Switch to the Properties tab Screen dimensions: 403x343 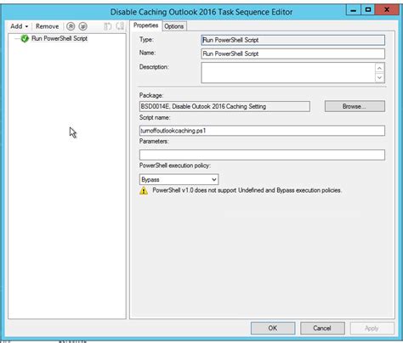pos(145,25)
